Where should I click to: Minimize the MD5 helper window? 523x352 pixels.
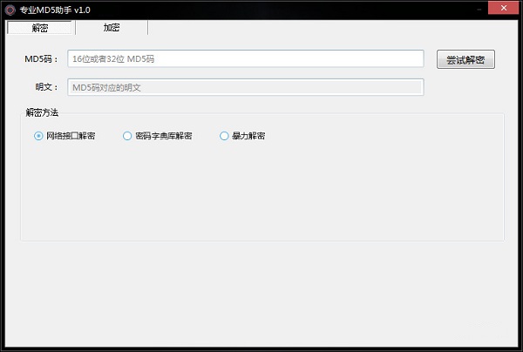click(479, 10)
